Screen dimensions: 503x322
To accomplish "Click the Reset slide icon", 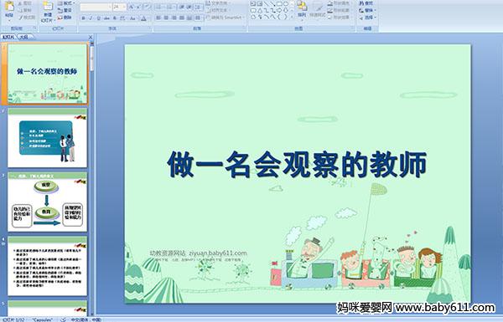I will [x=65, y=10].
